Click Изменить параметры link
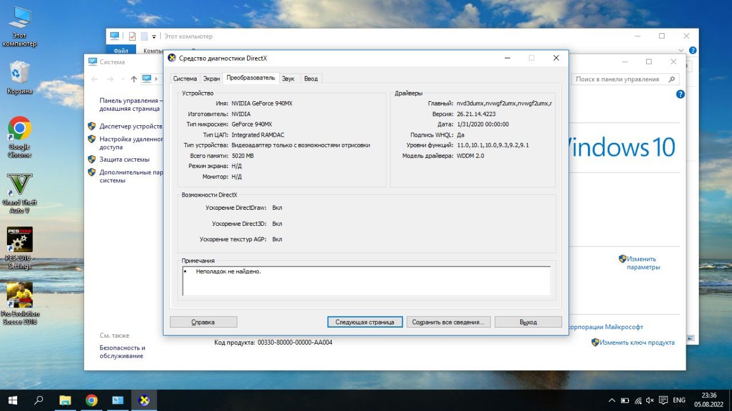732x411 pixels. [643, 263]
